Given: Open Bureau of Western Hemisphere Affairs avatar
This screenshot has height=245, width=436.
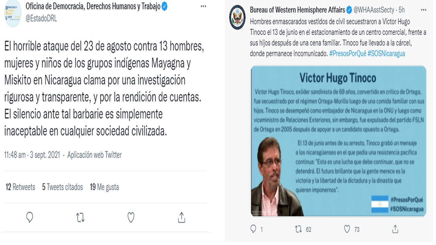Looking at the screenshot, I should 237,17.
